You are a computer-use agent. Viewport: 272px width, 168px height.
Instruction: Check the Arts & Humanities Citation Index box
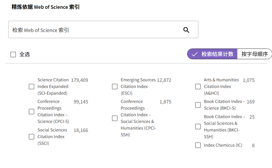tap(198, 86)
